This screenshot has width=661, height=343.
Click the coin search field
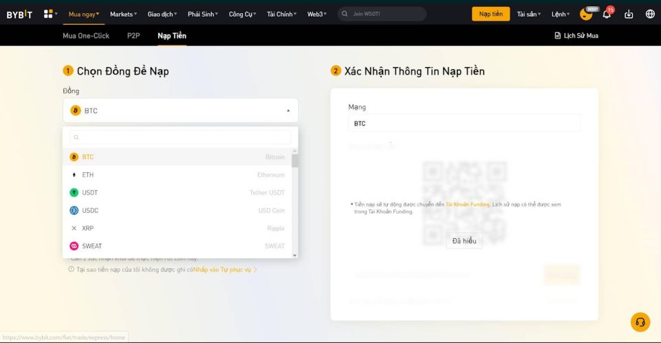[x=180, y=137]
